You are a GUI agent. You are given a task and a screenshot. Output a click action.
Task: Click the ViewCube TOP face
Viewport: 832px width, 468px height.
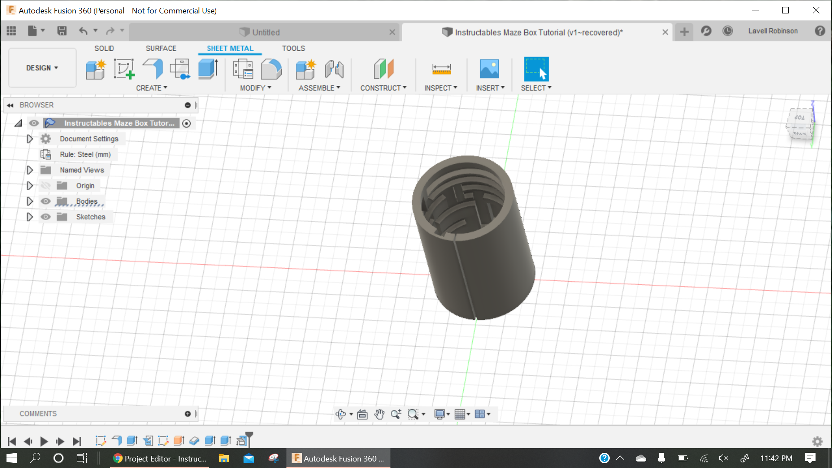(x=799, y=117)
